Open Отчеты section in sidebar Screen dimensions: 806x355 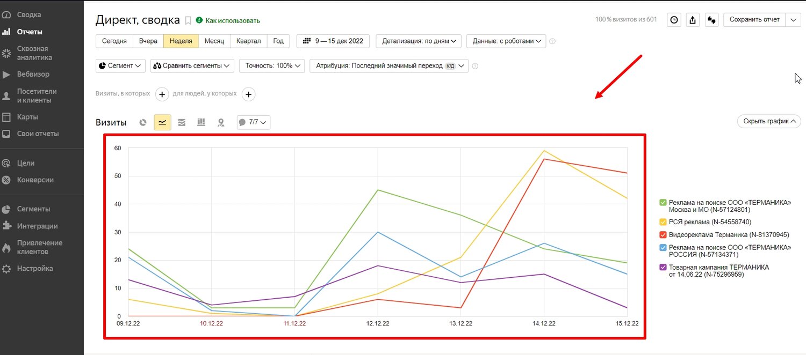(30, 32)
